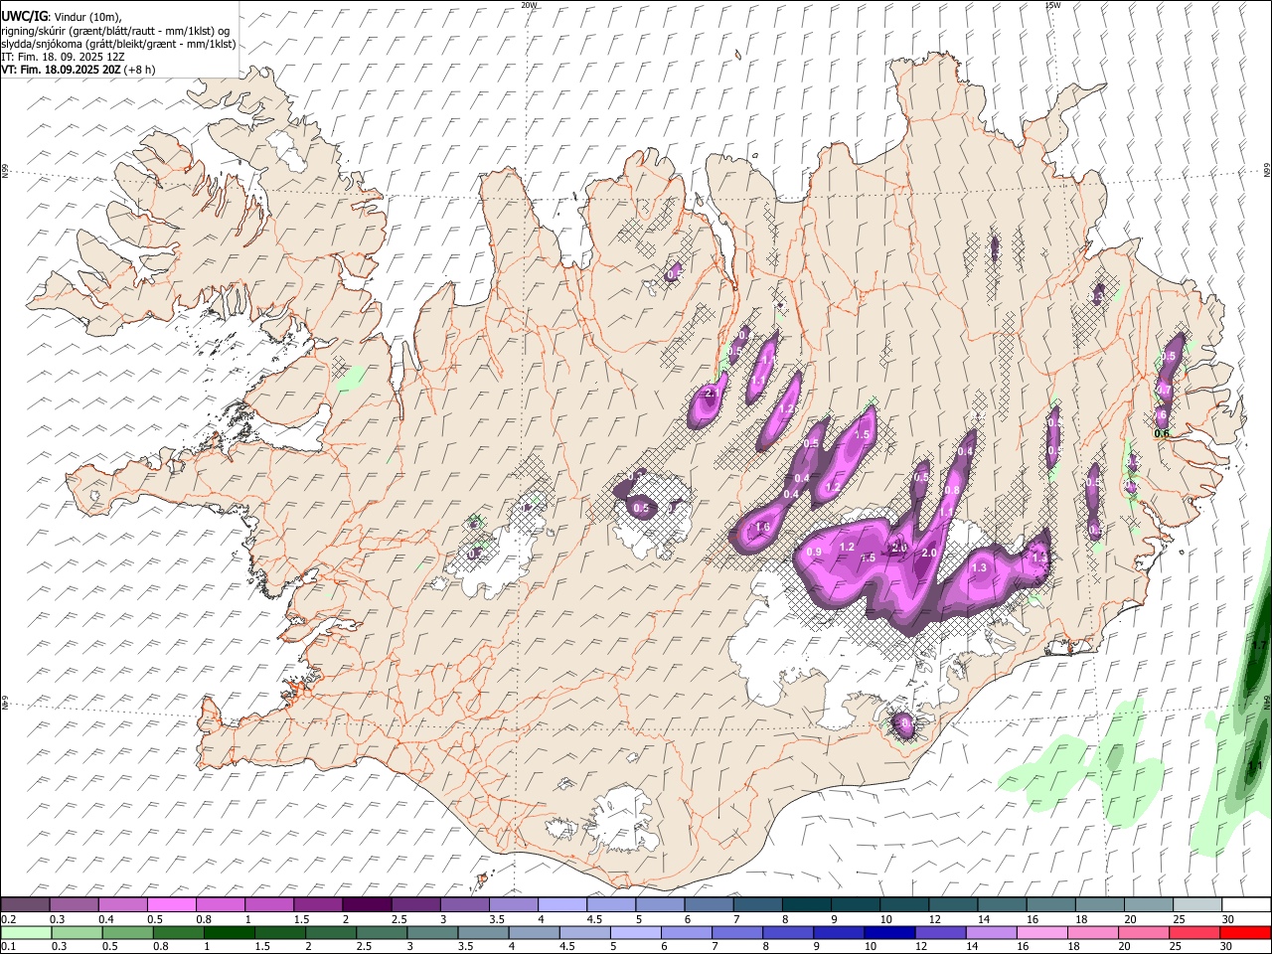The width and height of the screenshot is (1272, 954).
Task: Click the bold "VT: Fim. 18.09.2025 20Z" text
Action: click(x=62, y=70)
